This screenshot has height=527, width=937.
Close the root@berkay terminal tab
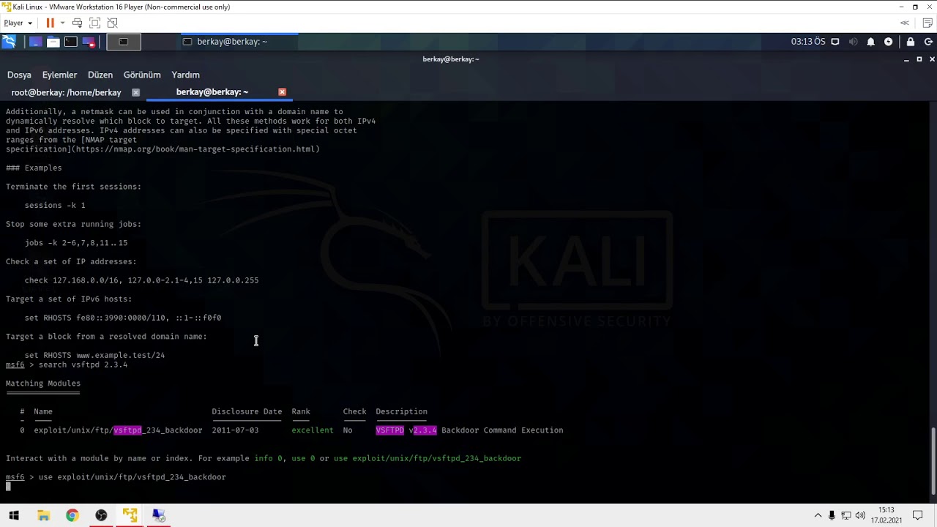pyautogui.click(x=135, y=92)
